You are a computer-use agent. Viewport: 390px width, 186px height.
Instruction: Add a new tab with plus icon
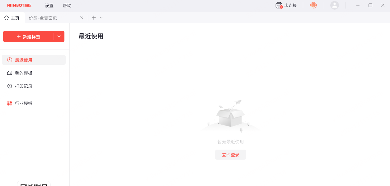[94, 18]
